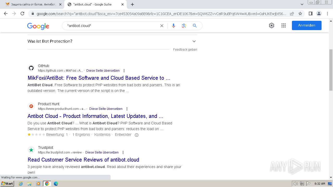Translate GitHub page via 'Diese Seite übersetzen'
Viewport: 333px width, 187px height.
103,71
